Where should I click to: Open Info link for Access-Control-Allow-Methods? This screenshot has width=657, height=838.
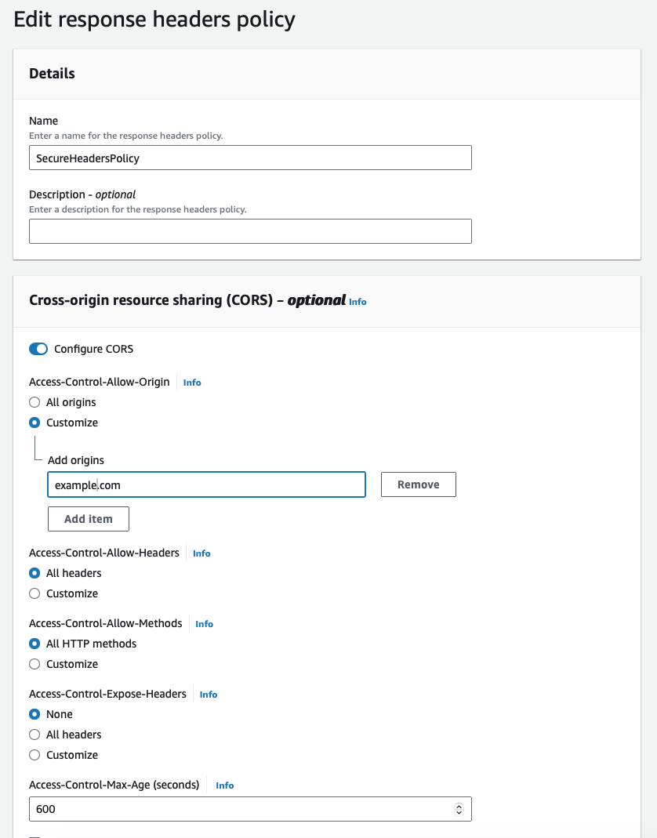click(x=204, y=624)
